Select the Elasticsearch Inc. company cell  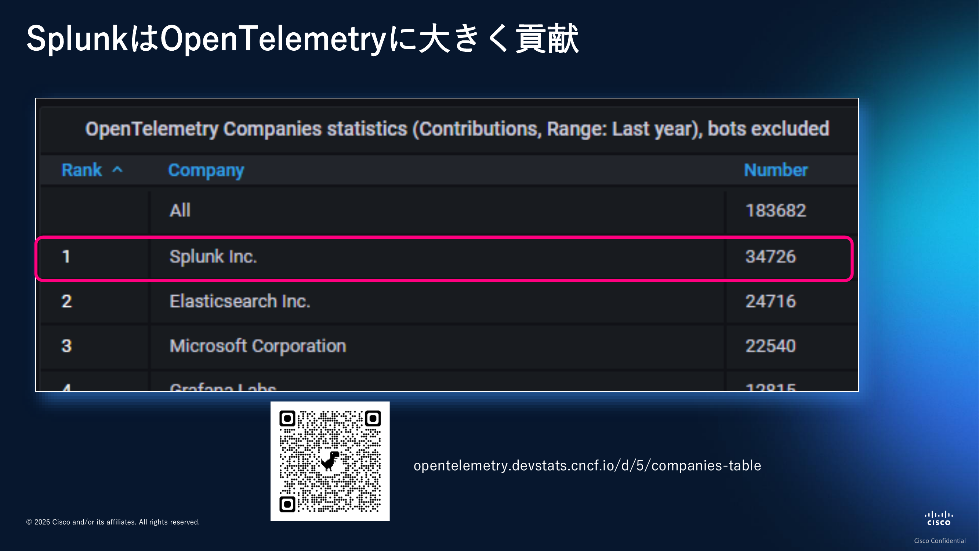coord(240,301)
